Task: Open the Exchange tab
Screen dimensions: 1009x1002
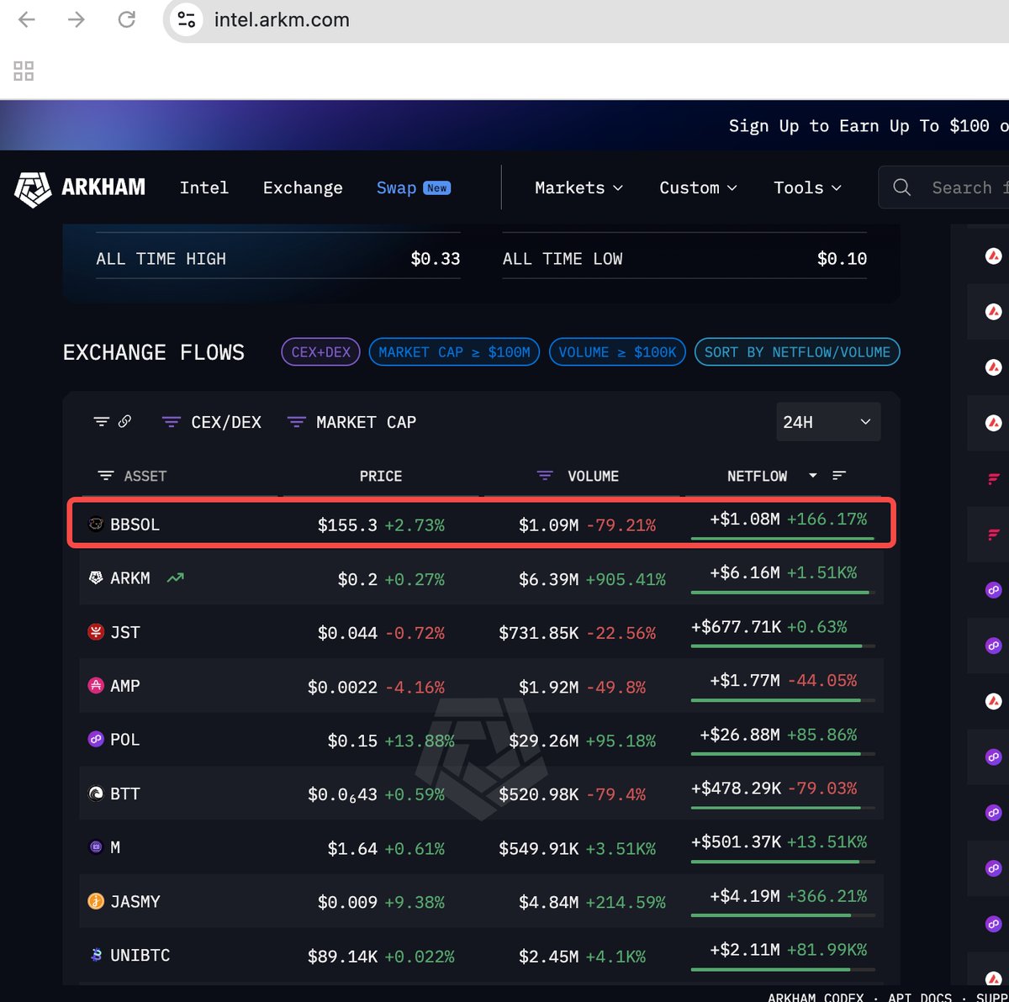Action: tap(303, 187)
